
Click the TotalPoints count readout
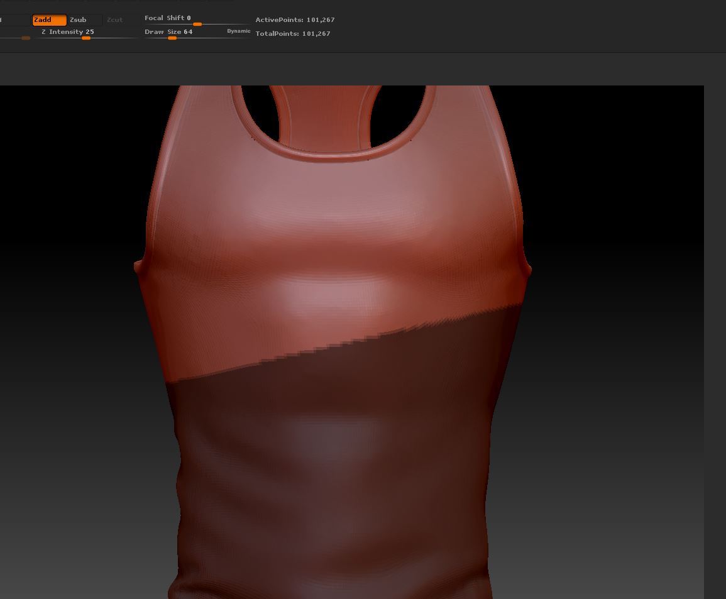click(292, 34)
